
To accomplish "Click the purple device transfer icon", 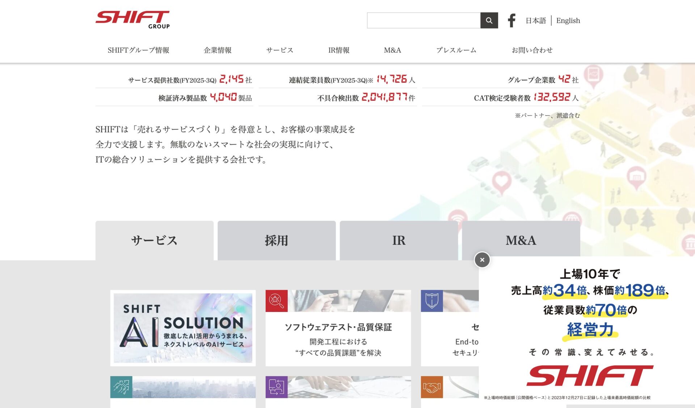I will 277,387.
